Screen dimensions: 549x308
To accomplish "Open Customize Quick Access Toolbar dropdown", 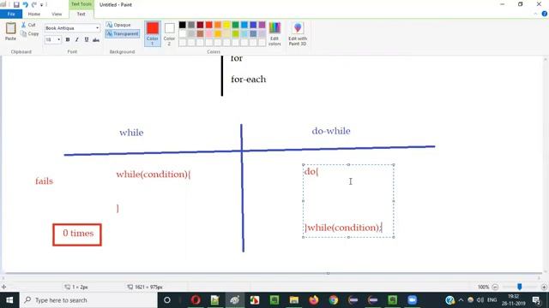I will 42,5.
